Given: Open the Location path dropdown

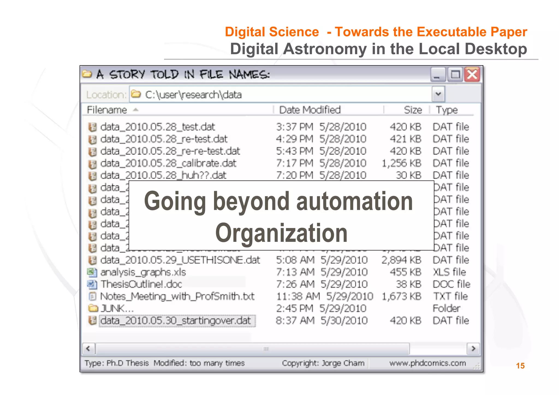Looking at the screenshot, I should pyautogui.click(x=438, y=94).
